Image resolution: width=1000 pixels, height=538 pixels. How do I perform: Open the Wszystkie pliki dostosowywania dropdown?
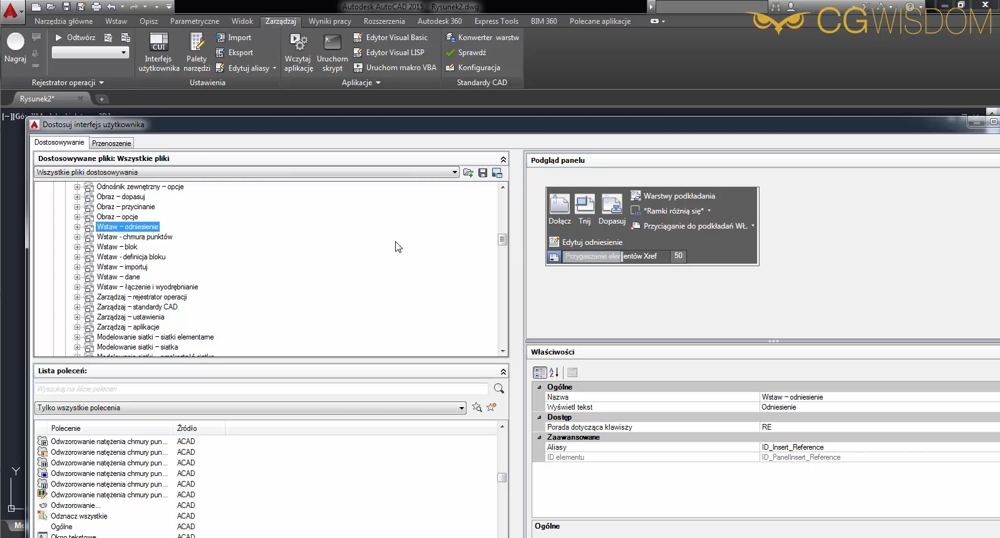click(x=455, y=172)
